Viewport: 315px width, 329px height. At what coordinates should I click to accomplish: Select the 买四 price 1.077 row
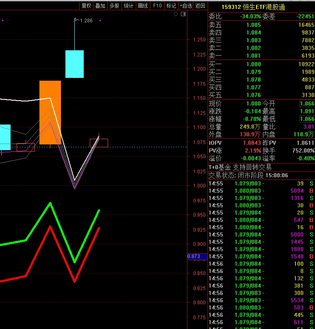click(x=262, y=87)
